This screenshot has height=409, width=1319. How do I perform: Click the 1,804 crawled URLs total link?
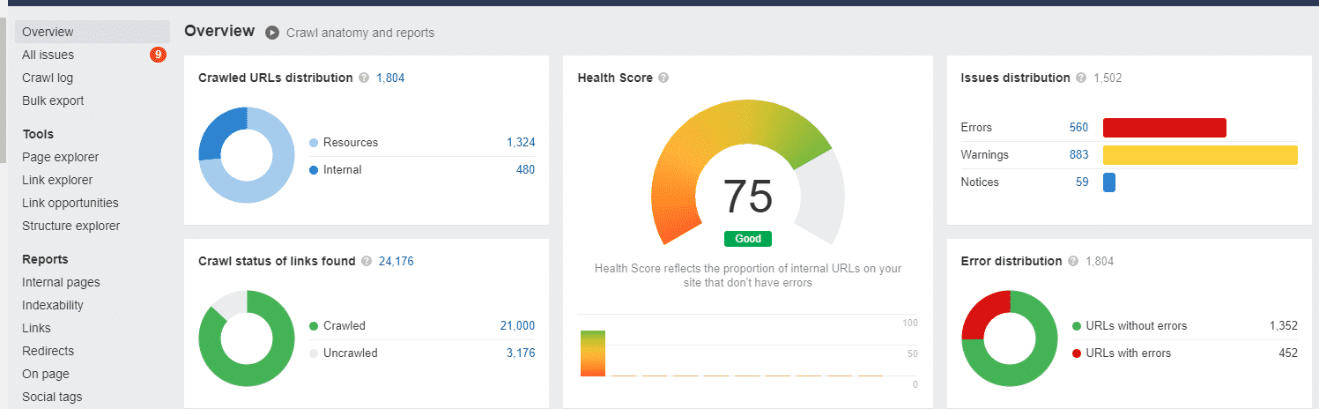click(x=390, y=78)
